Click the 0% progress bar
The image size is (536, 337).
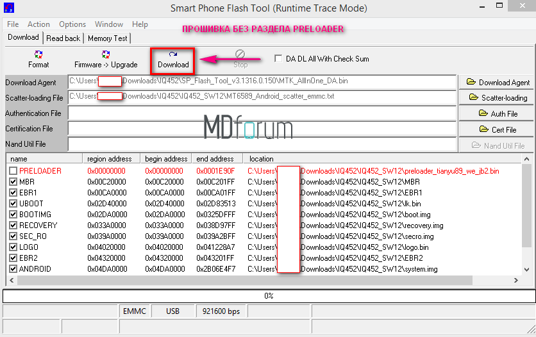(x=269, y=296)
